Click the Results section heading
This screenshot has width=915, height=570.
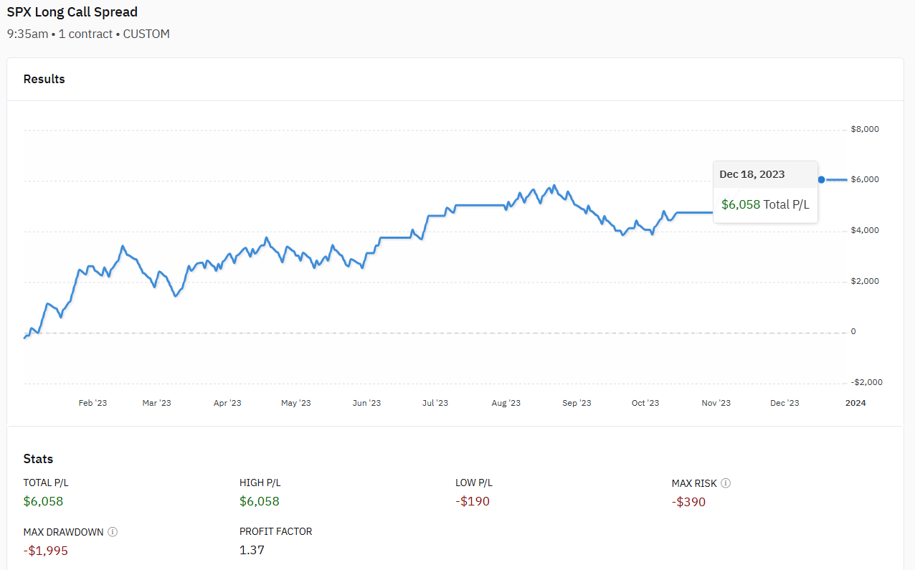[44, 79]
